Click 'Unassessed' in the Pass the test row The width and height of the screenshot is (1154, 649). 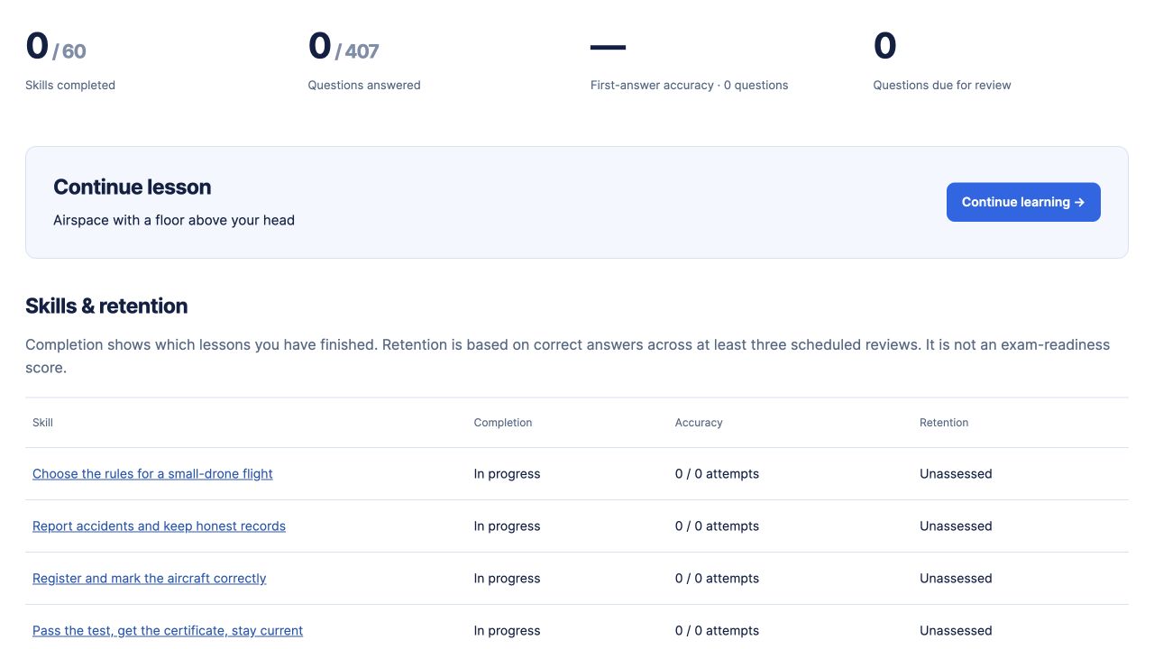tap(956, 631)
